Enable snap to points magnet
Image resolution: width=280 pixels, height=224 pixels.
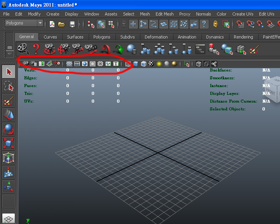260,24
